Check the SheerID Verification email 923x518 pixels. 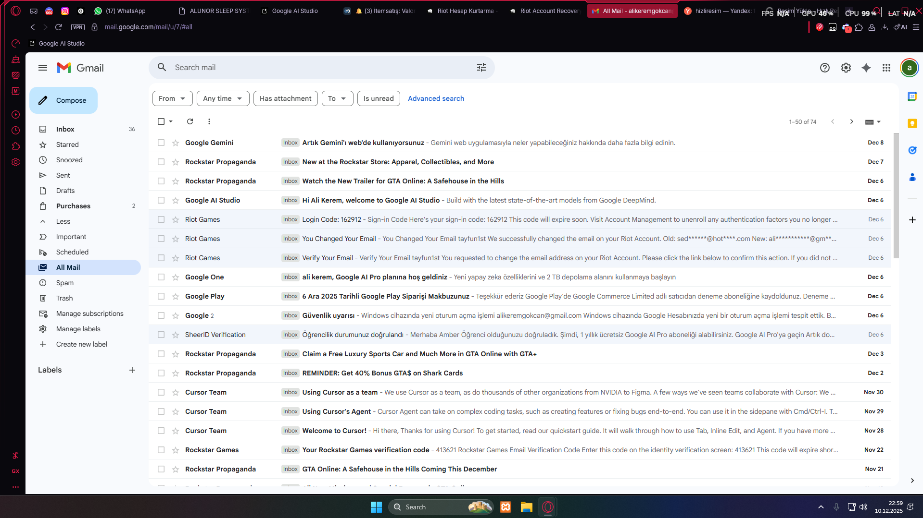pos(161,335)
